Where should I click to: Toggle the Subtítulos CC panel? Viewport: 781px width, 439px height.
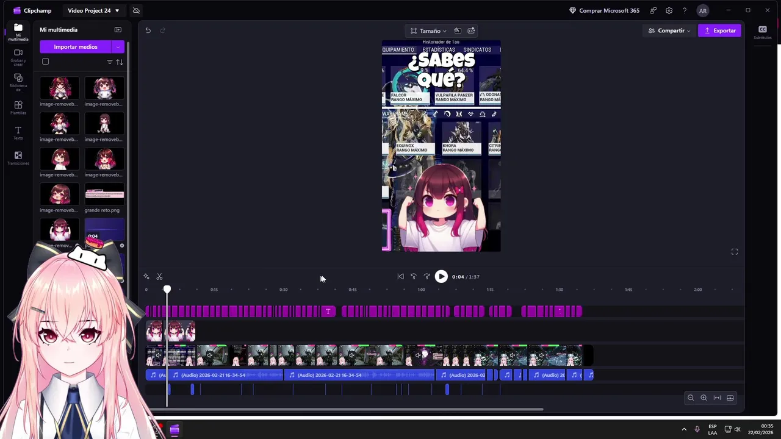(x=763, y=32)
